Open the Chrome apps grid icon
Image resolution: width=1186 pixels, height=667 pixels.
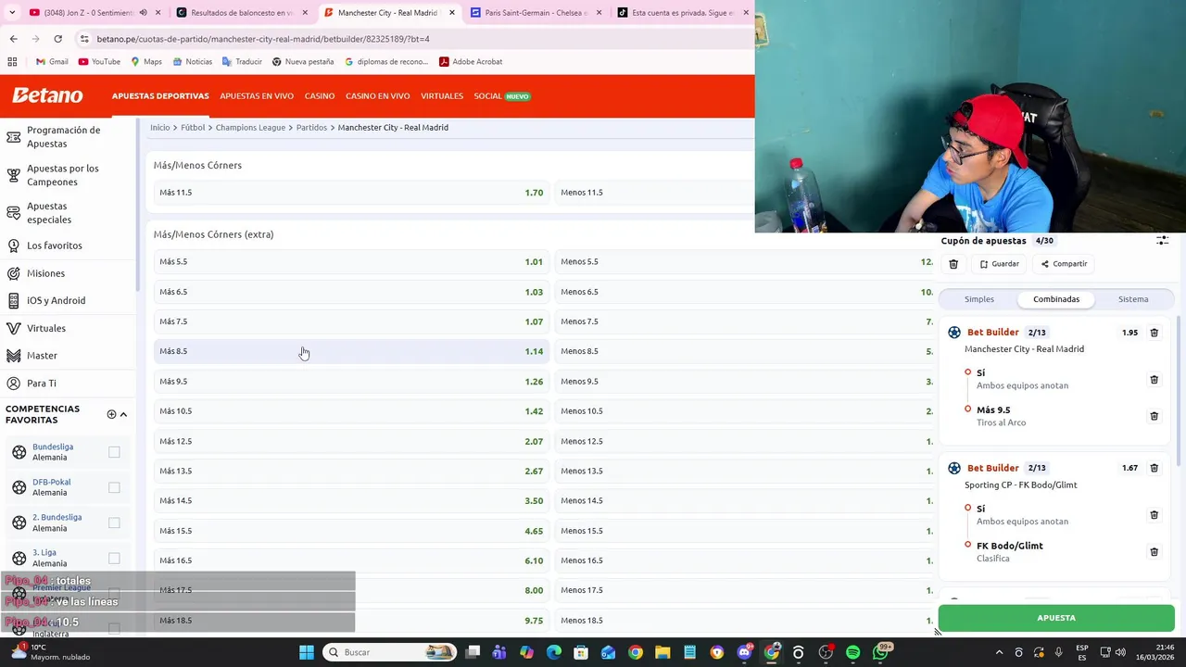(12, 62)
